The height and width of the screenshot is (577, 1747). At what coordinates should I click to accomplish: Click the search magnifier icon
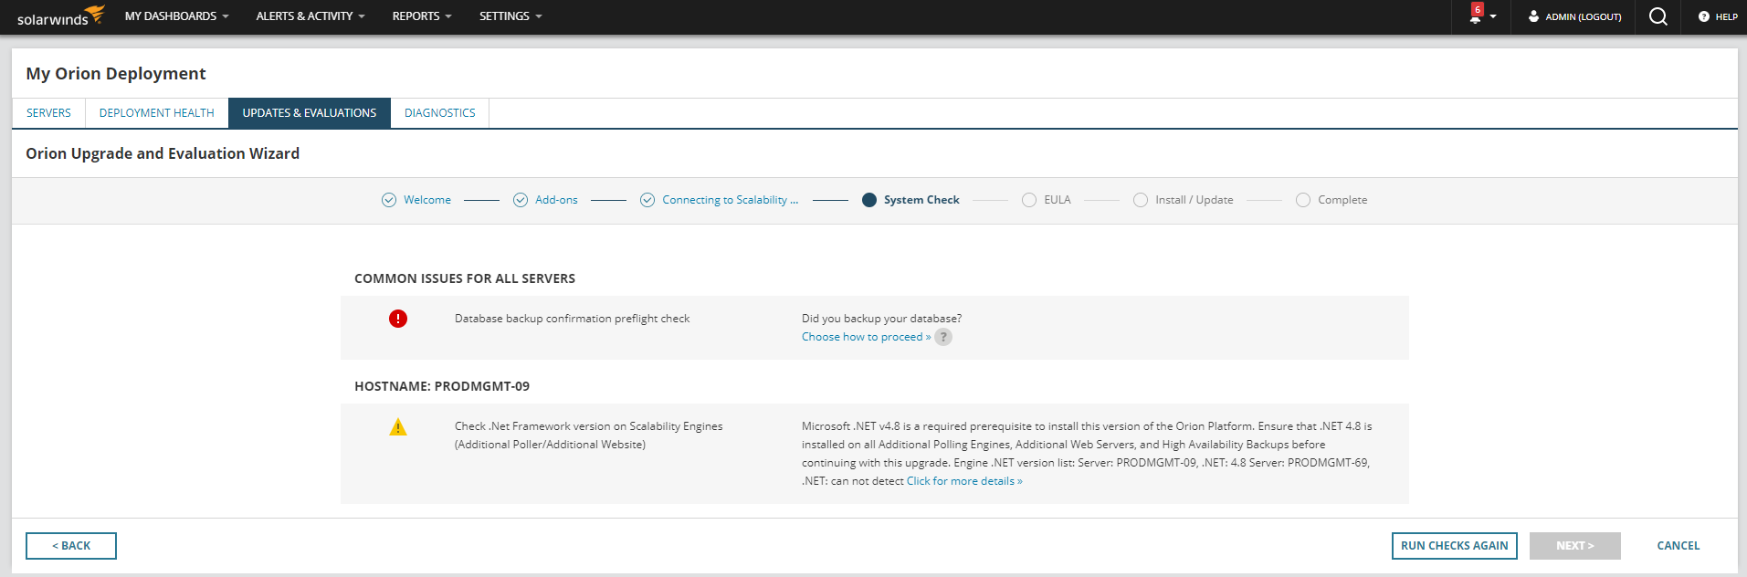coord(1658,16)
